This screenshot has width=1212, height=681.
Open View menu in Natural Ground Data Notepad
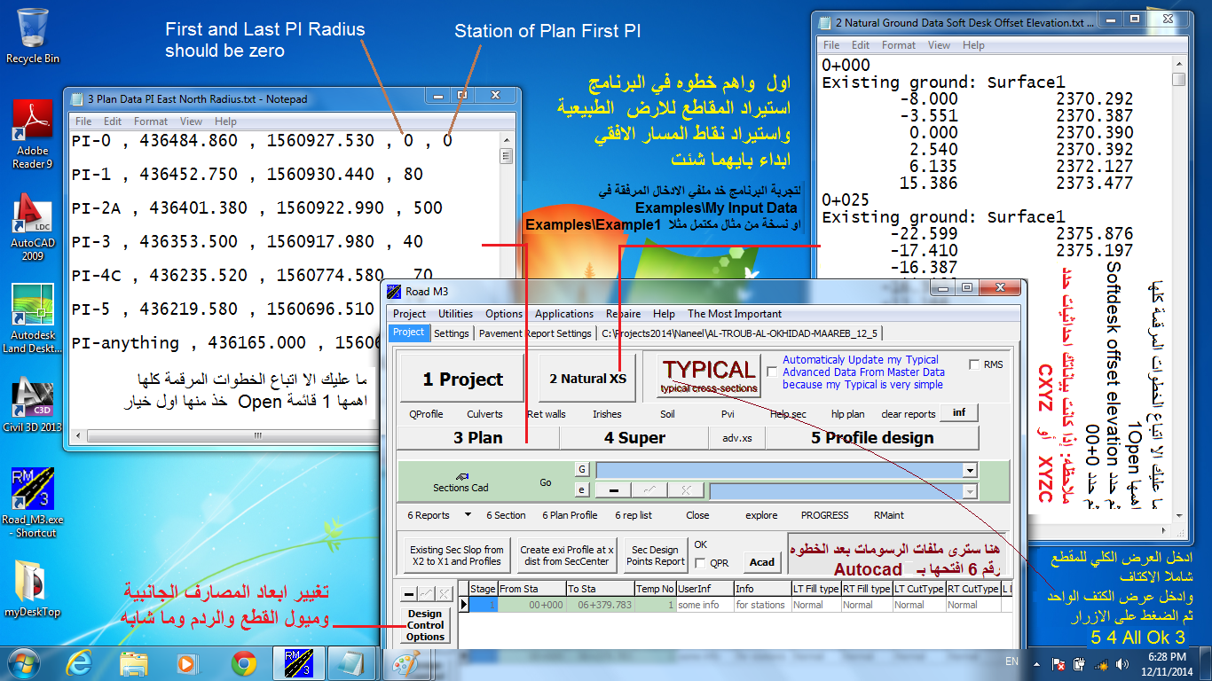point(939,45)
